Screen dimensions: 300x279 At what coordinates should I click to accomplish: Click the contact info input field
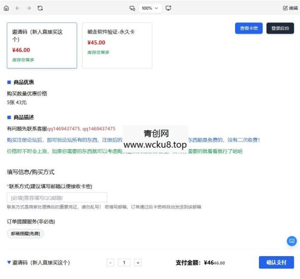[x=57, y=197]
